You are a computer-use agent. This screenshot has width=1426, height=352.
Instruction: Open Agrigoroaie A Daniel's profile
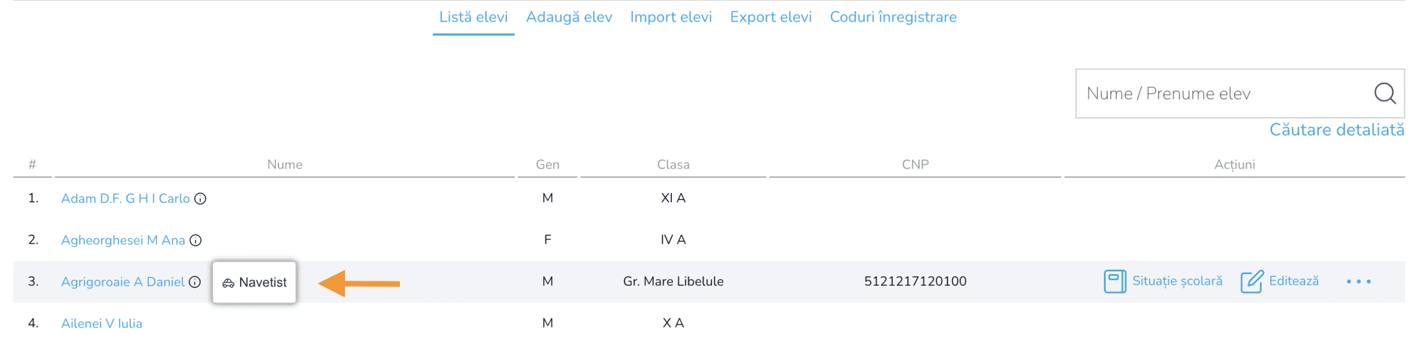pos(123,282)
